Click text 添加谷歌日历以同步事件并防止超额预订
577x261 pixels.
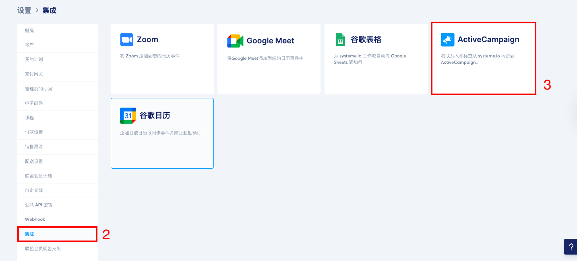160,133
